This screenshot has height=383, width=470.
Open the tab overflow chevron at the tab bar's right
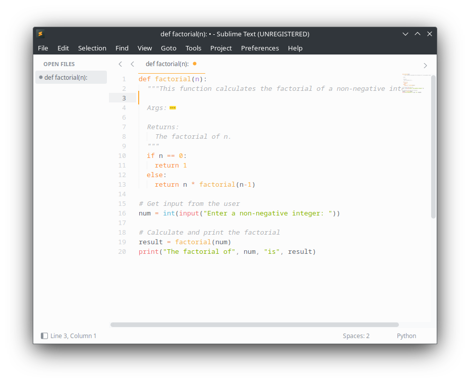[x=425, y=65]
